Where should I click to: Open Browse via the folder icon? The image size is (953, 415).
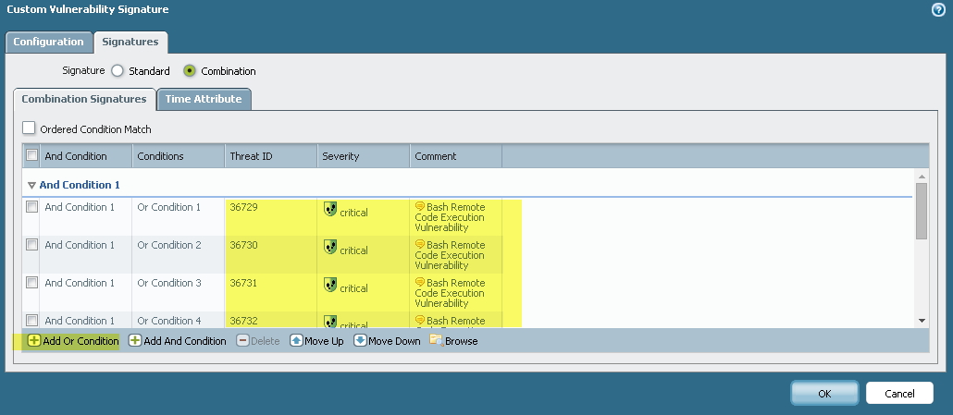point(436,341)
